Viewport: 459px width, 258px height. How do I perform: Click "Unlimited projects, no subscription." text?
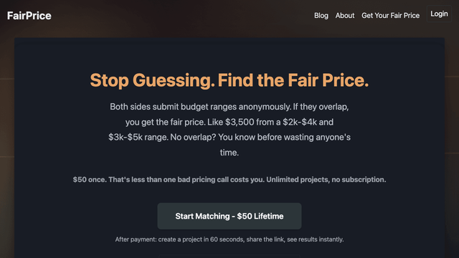tap(326, 180)
